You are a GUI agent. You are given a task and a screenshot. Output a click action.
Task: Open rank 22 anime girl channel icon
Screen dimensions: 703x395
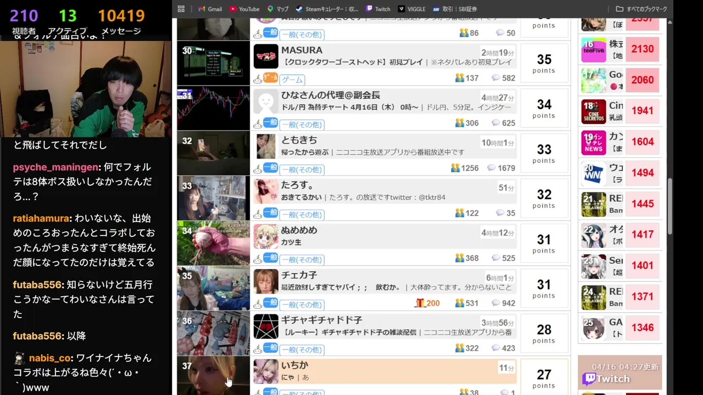594,236
